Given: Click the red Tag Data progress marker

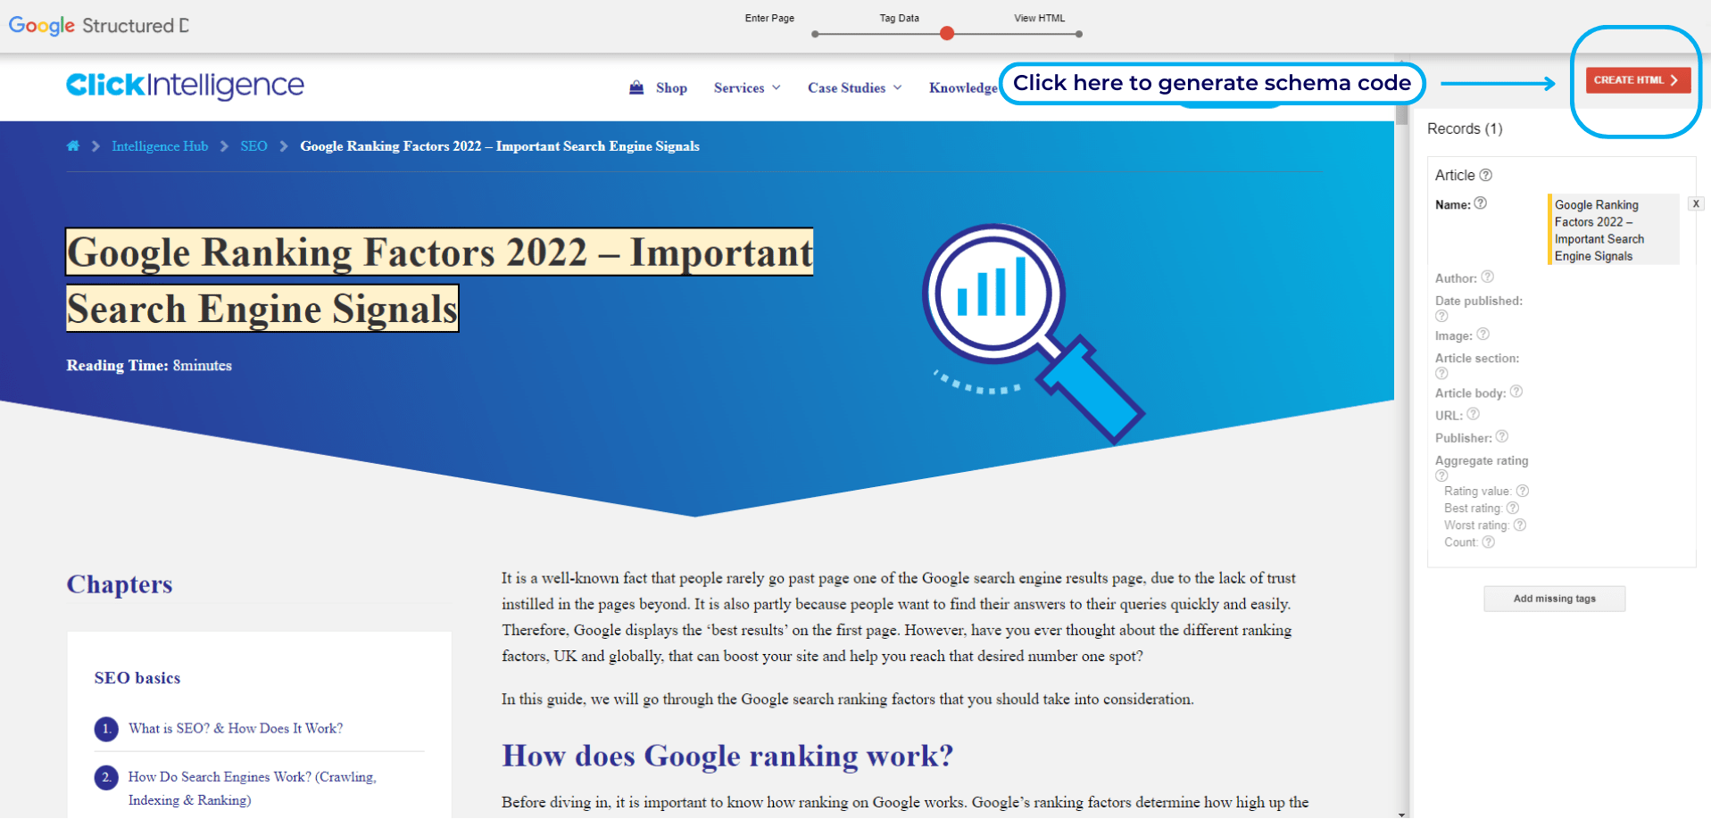Looking at the screenshot, I should [947, 34].
